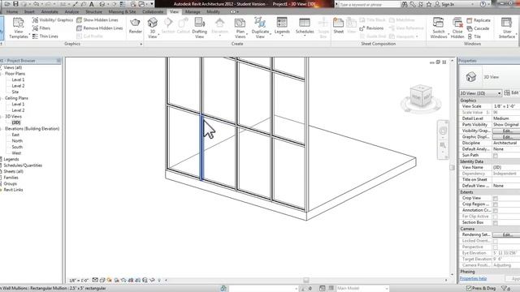Screen dimensions: 520x292
Task: Open User Interface options
Action: tap(507, 28)
